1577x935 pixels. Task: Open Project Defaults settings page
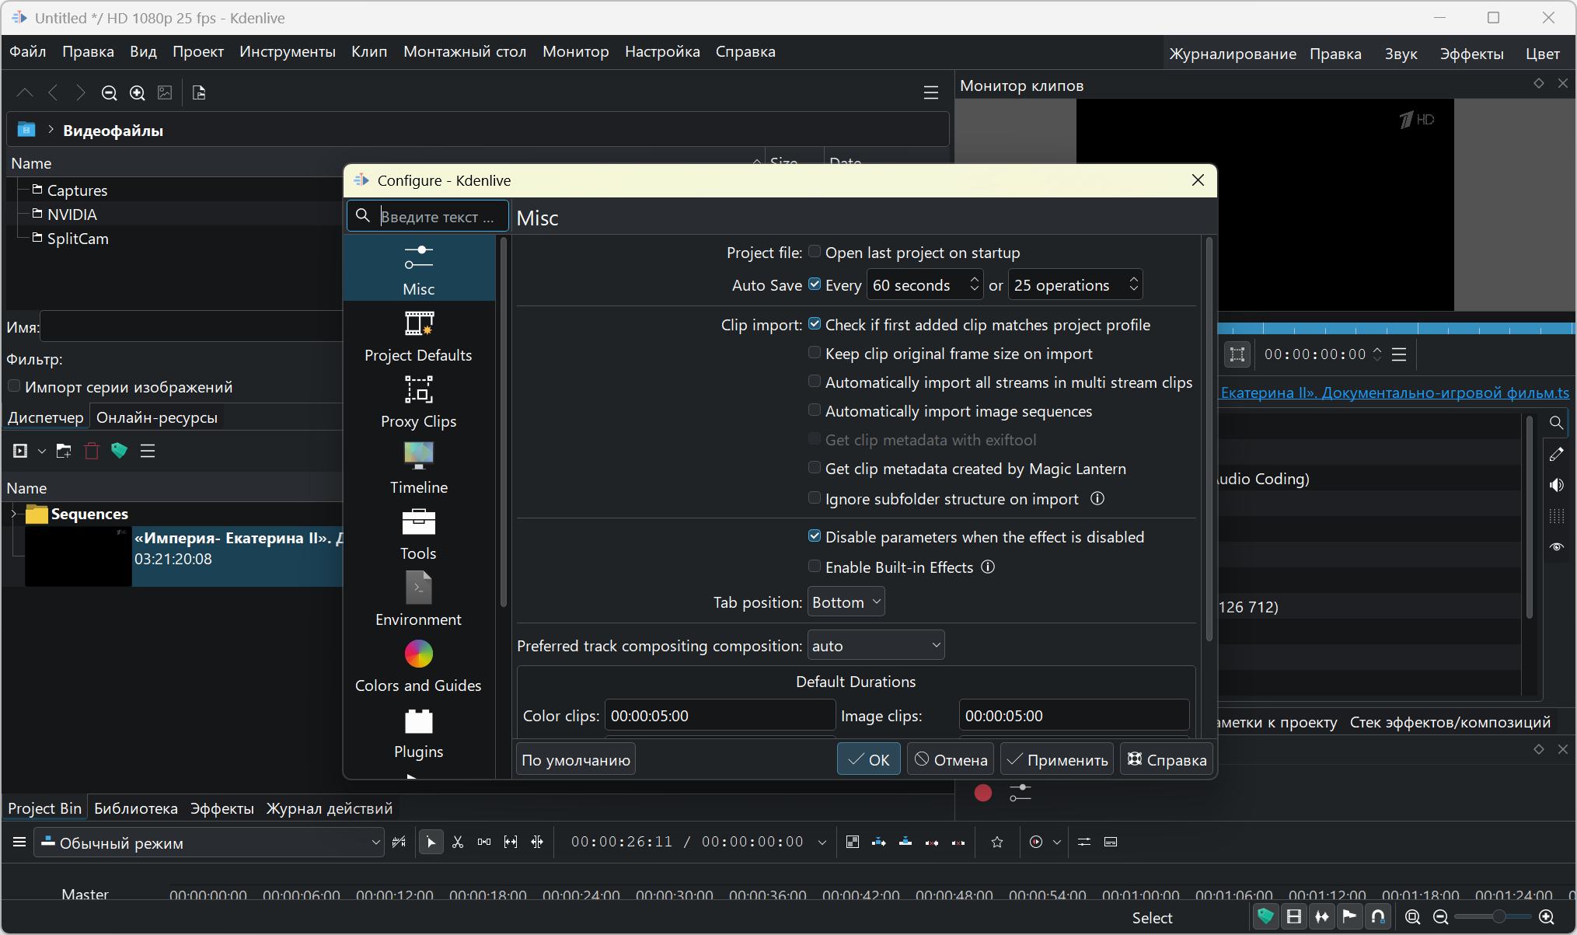[x=418, y=336]
